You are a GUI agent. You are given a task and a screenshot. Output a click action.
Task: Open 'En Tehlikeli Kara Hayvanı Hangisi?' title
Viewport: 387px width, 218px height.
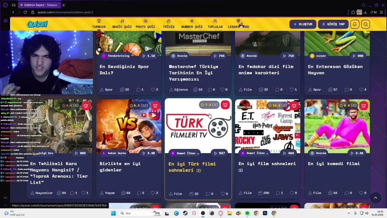pos(59,173)
